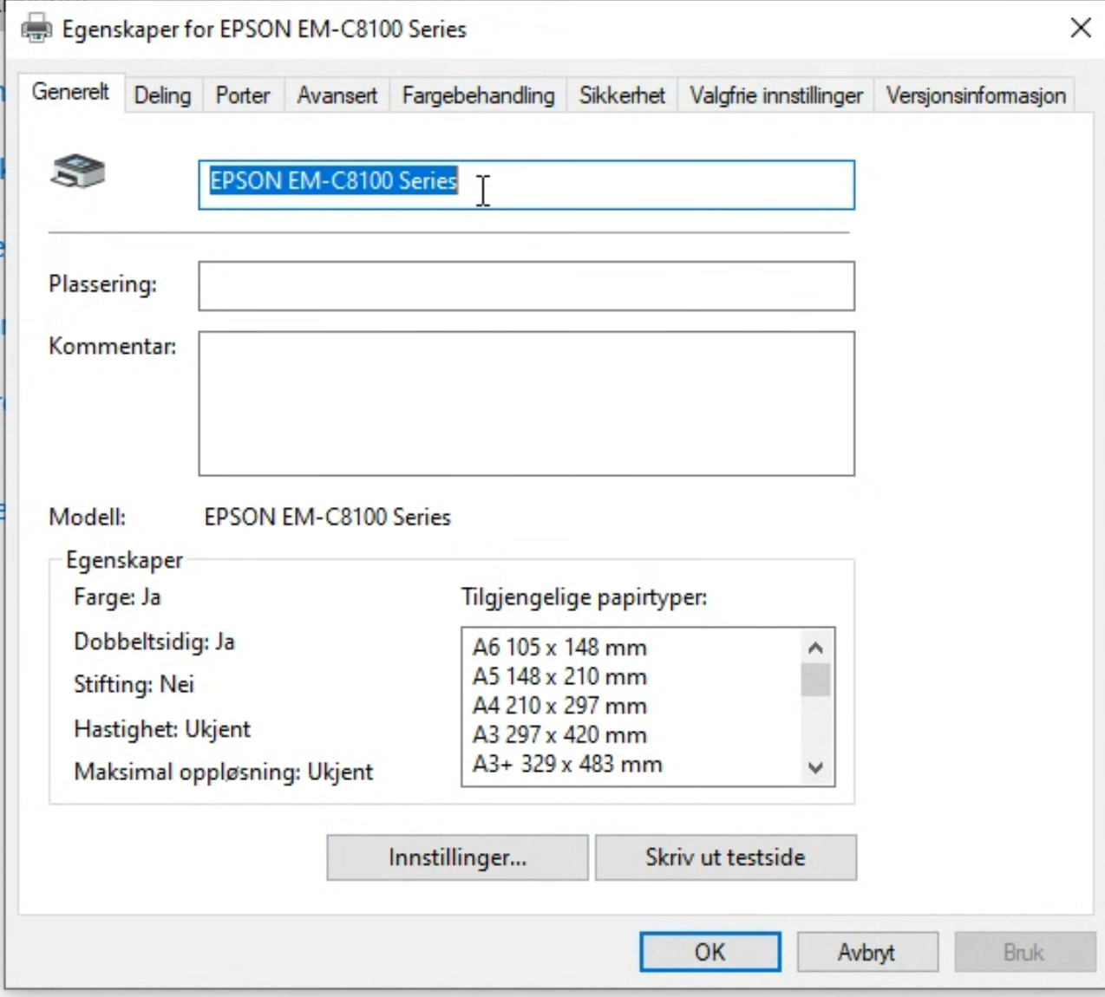
Task: Click the Farge: Ja text
Action: 117,597
